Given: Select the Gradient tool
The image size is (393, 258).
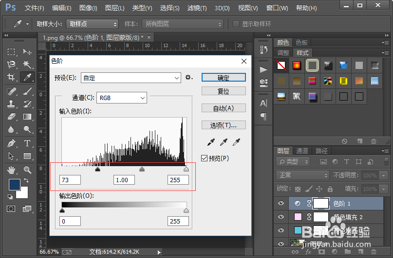Looking at the screenshot, I should pyautogui.click(x=27, y=117).
